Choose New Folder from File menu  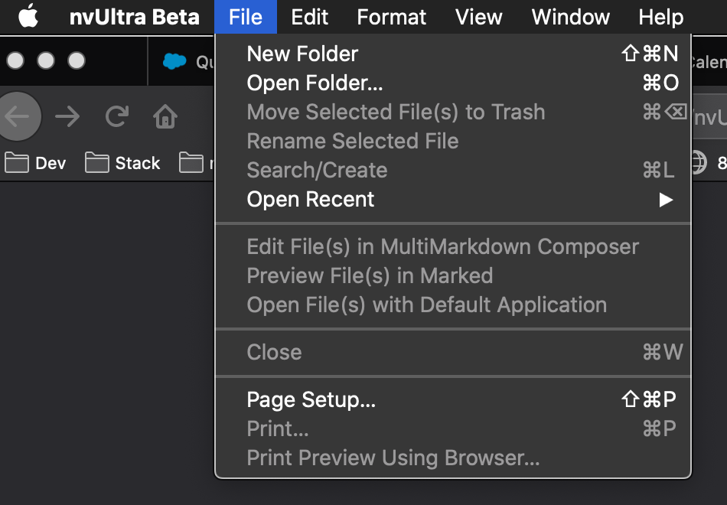[x=302, y=54]
